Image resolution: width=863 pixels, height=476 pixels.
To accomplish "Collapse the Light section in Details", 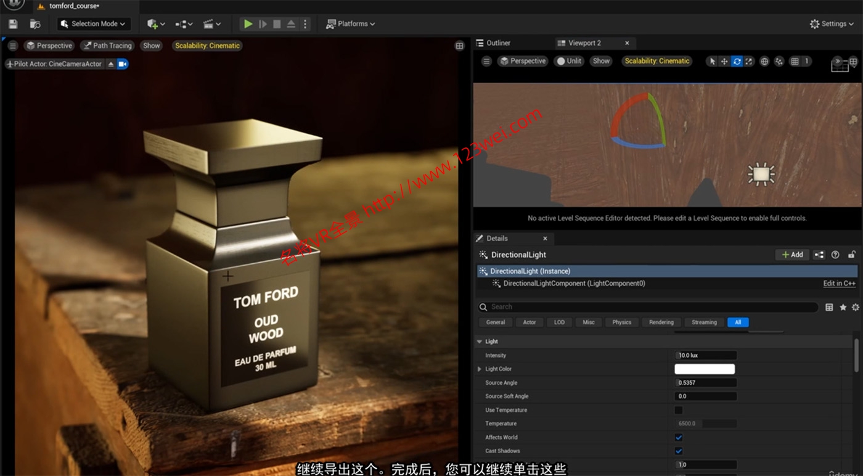I will [479, 341].
